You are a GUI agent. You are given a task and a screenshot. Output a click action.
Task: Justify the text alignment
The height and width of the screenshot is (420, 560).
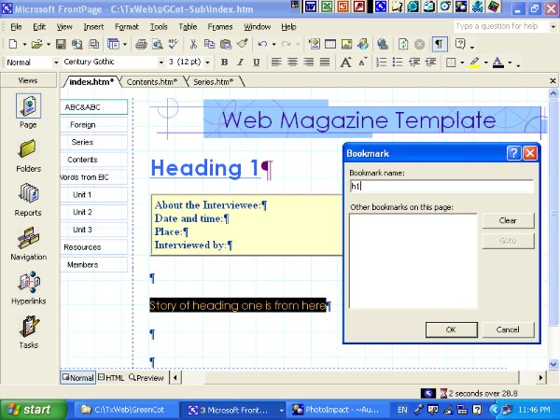pyautogui.click(x=325, y=63)
